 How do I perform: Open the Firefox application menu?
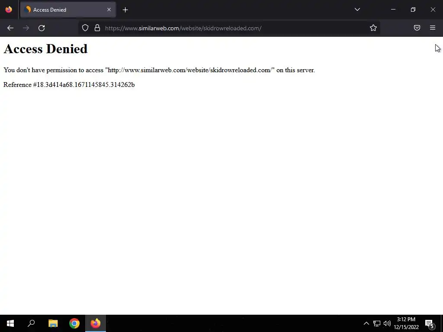pos(433,28)
